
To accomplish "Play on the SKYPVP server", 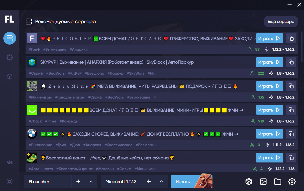I will point(269,62).
